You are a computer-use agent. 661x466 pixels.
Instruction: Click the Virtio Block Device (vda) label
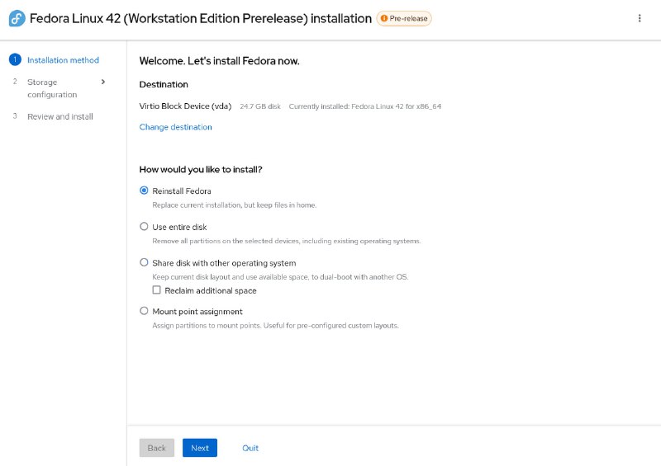(185, 106)
